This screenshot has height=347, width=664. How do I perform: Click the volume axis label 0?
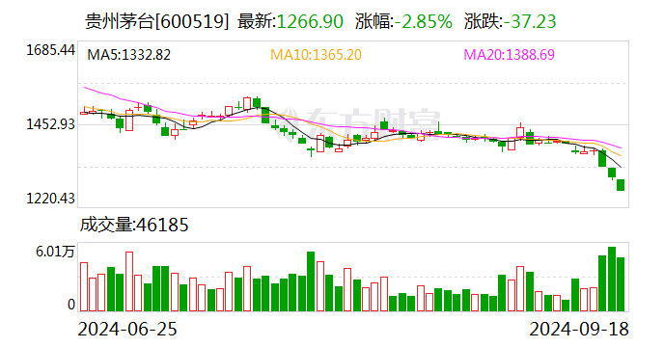tap(71, 305)
